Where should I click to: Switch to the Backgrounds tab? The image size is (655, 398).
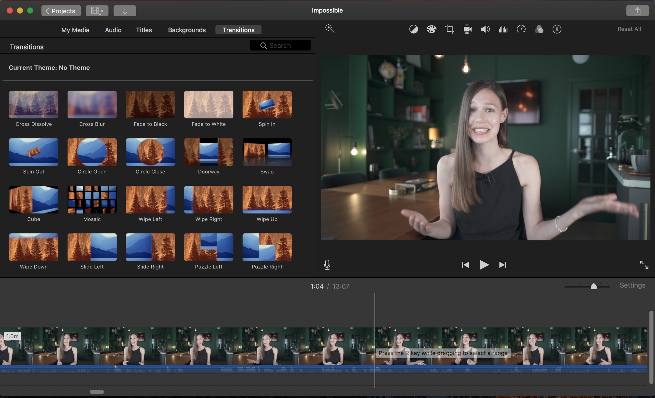[x=187, y=30]
